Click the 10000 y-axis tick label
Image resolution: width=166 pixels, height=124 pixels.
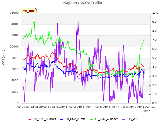coord(14,47)
